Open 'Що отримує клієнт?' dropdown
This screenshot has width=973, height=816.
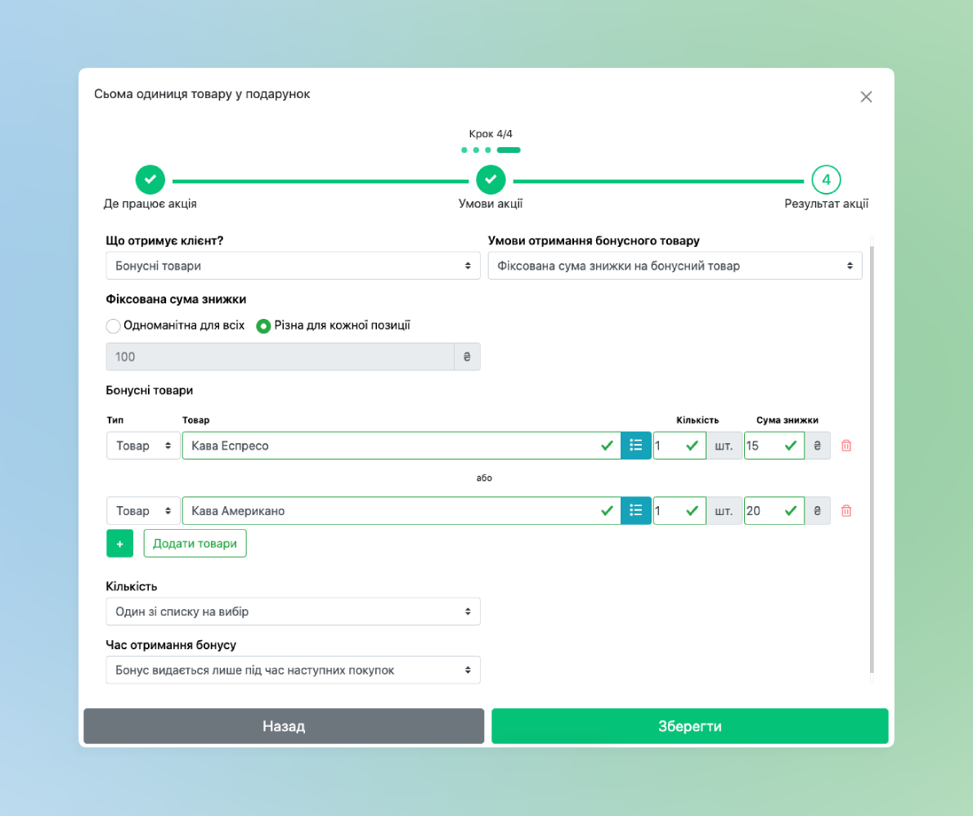(x=293, y=266)
